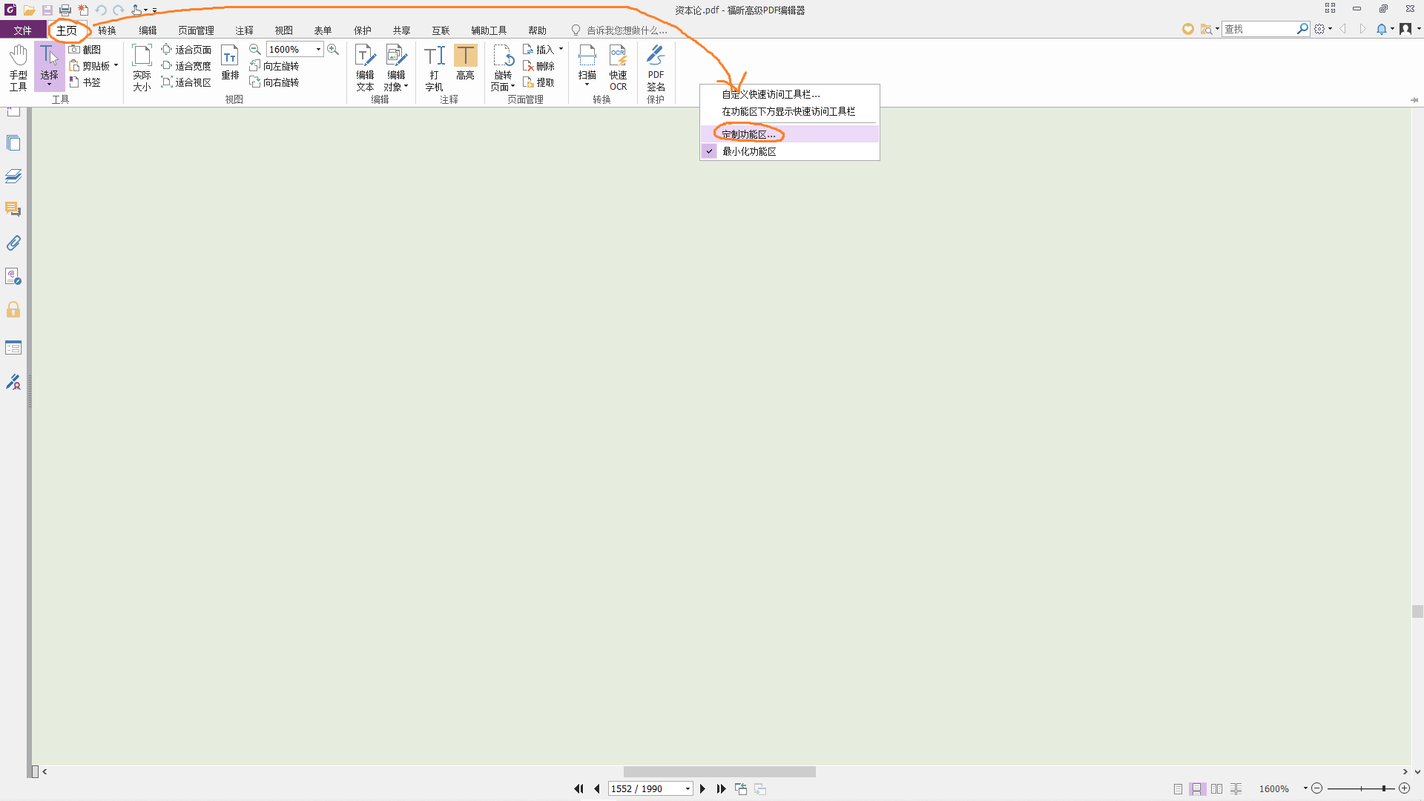This screenshot has width=1424, height=801.
Task: Rotate view left (向左旋转)
Action: pyautogui.click(x=274, y=66)
